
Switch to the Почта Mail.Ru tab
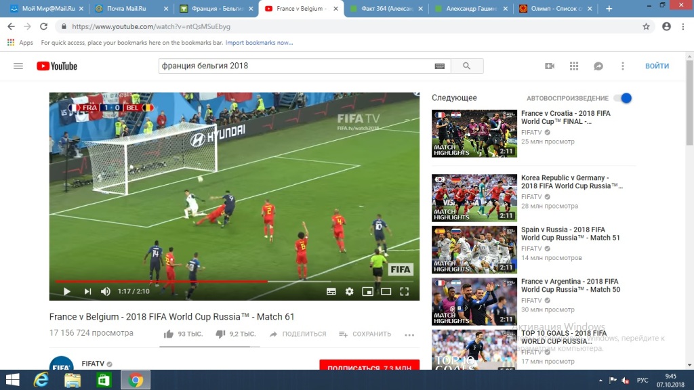click(x=131, y=8)
